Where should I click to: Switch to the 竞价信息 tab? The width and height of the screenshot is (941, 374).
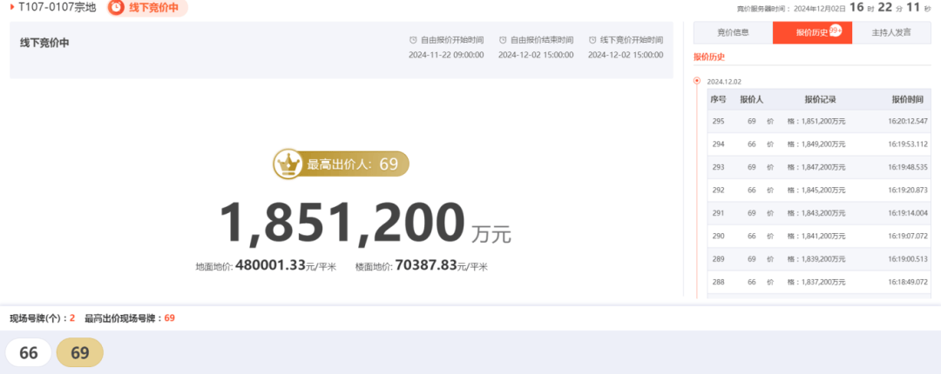pyautogui.click(x=733, y=33)
